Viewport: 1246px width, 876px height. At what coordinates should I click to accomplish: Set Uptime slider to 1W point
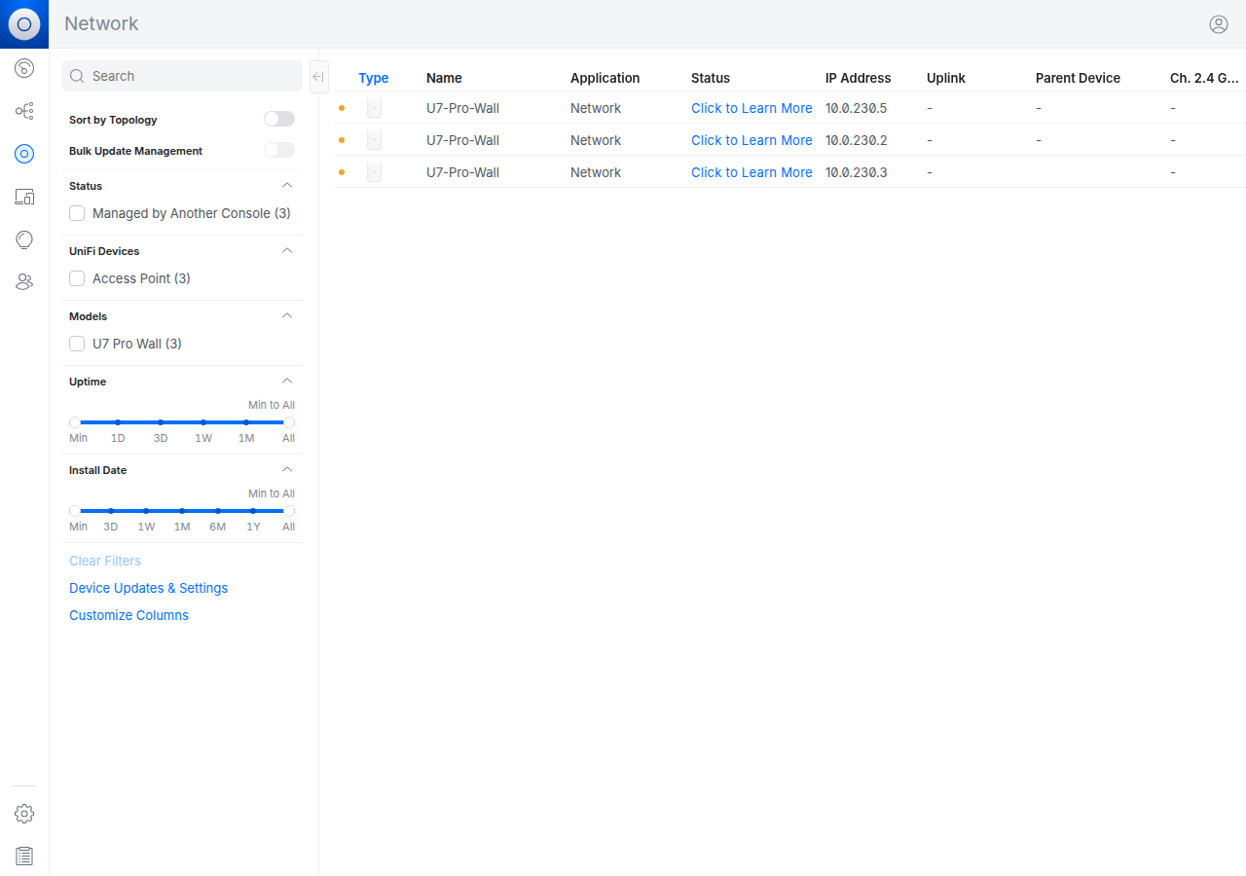203,422
